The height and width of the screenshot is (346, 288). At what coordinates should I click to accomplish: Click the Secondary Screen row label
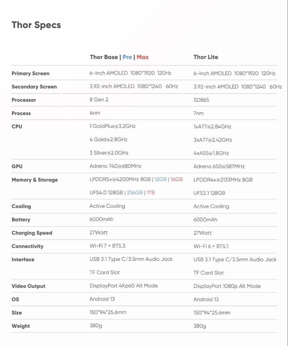pyautogui.click(x=34, y=86)
